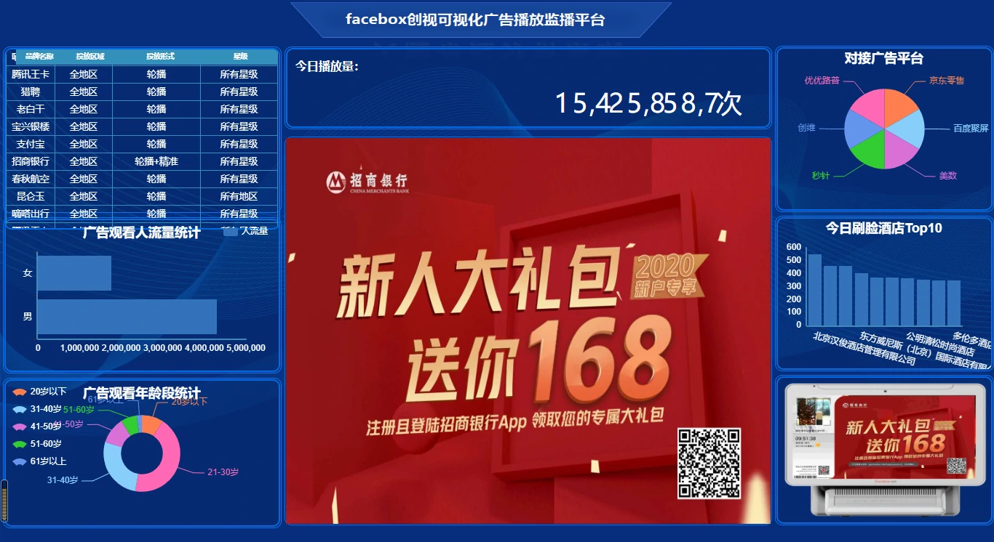Image resolution: width=994 pixels, height=542 pixels.
Task: Click the 所有地区 cell in 昆仑玉 row
Action: 239,196
